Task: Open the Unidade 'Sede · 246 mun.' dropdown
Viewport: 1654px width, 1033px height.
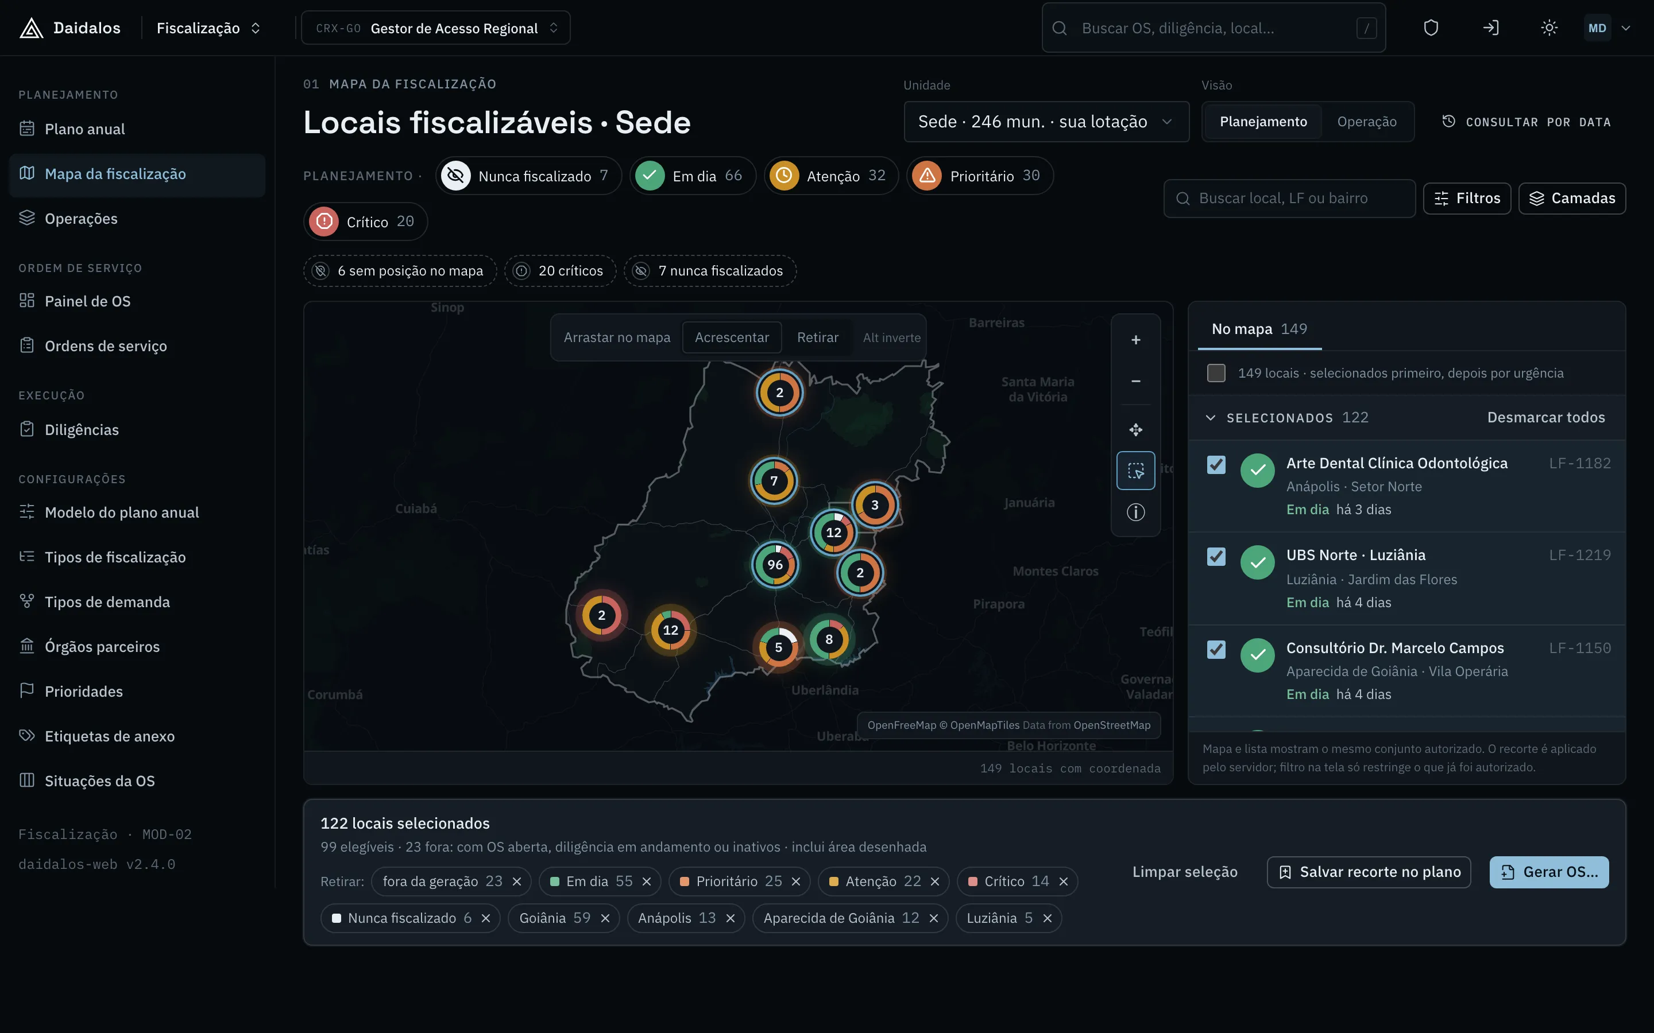Action: pyautogui.click(x=1046, y=122)
